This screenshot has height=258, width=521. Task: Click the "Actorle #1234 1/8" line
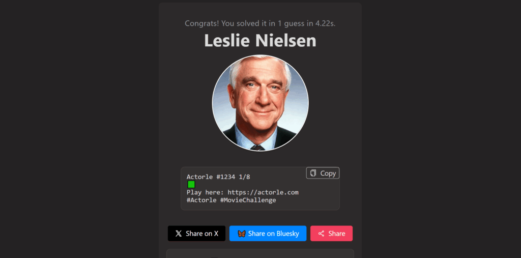pyautogui.click(x=218, y=177)
